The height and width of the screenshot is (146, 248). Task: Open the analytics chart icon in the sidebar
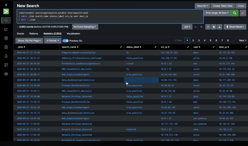[6, 29]
